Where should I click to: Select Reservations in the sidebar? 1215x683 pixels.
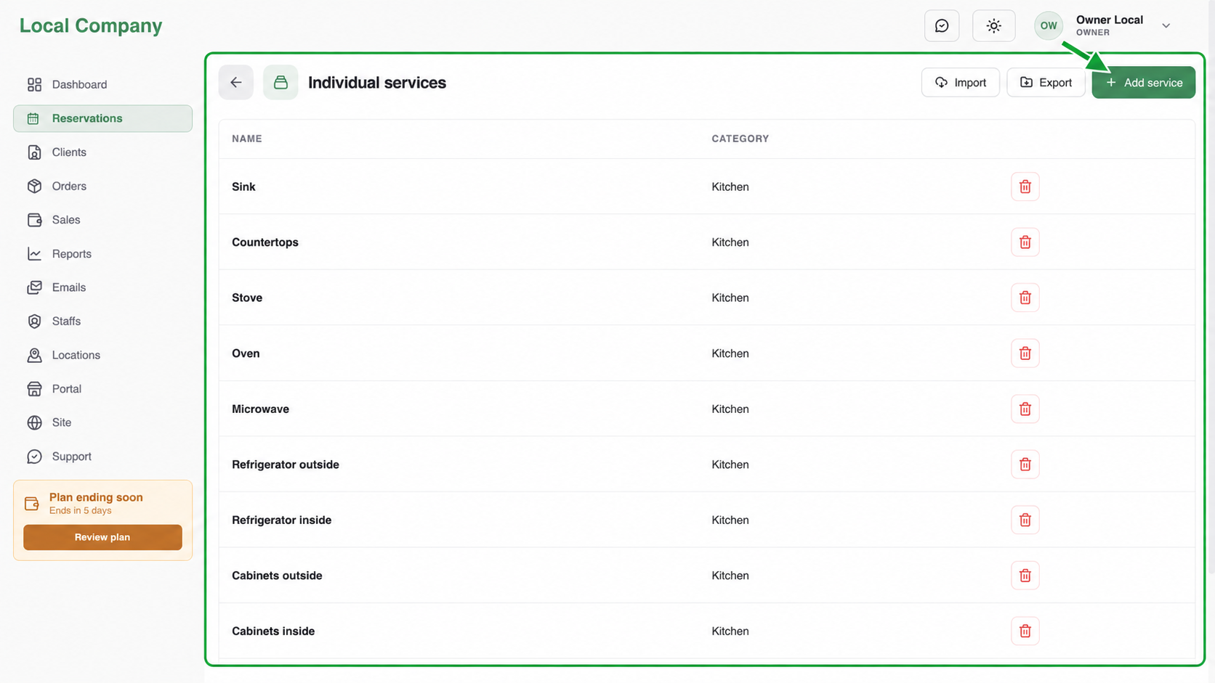pos(102,118)
